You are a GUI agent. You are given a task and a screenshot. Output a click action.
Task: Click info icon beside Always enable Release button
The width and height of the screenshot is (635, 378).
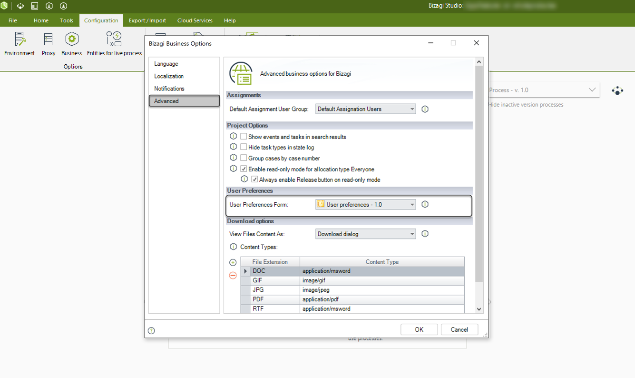click(x=244, y=179)
